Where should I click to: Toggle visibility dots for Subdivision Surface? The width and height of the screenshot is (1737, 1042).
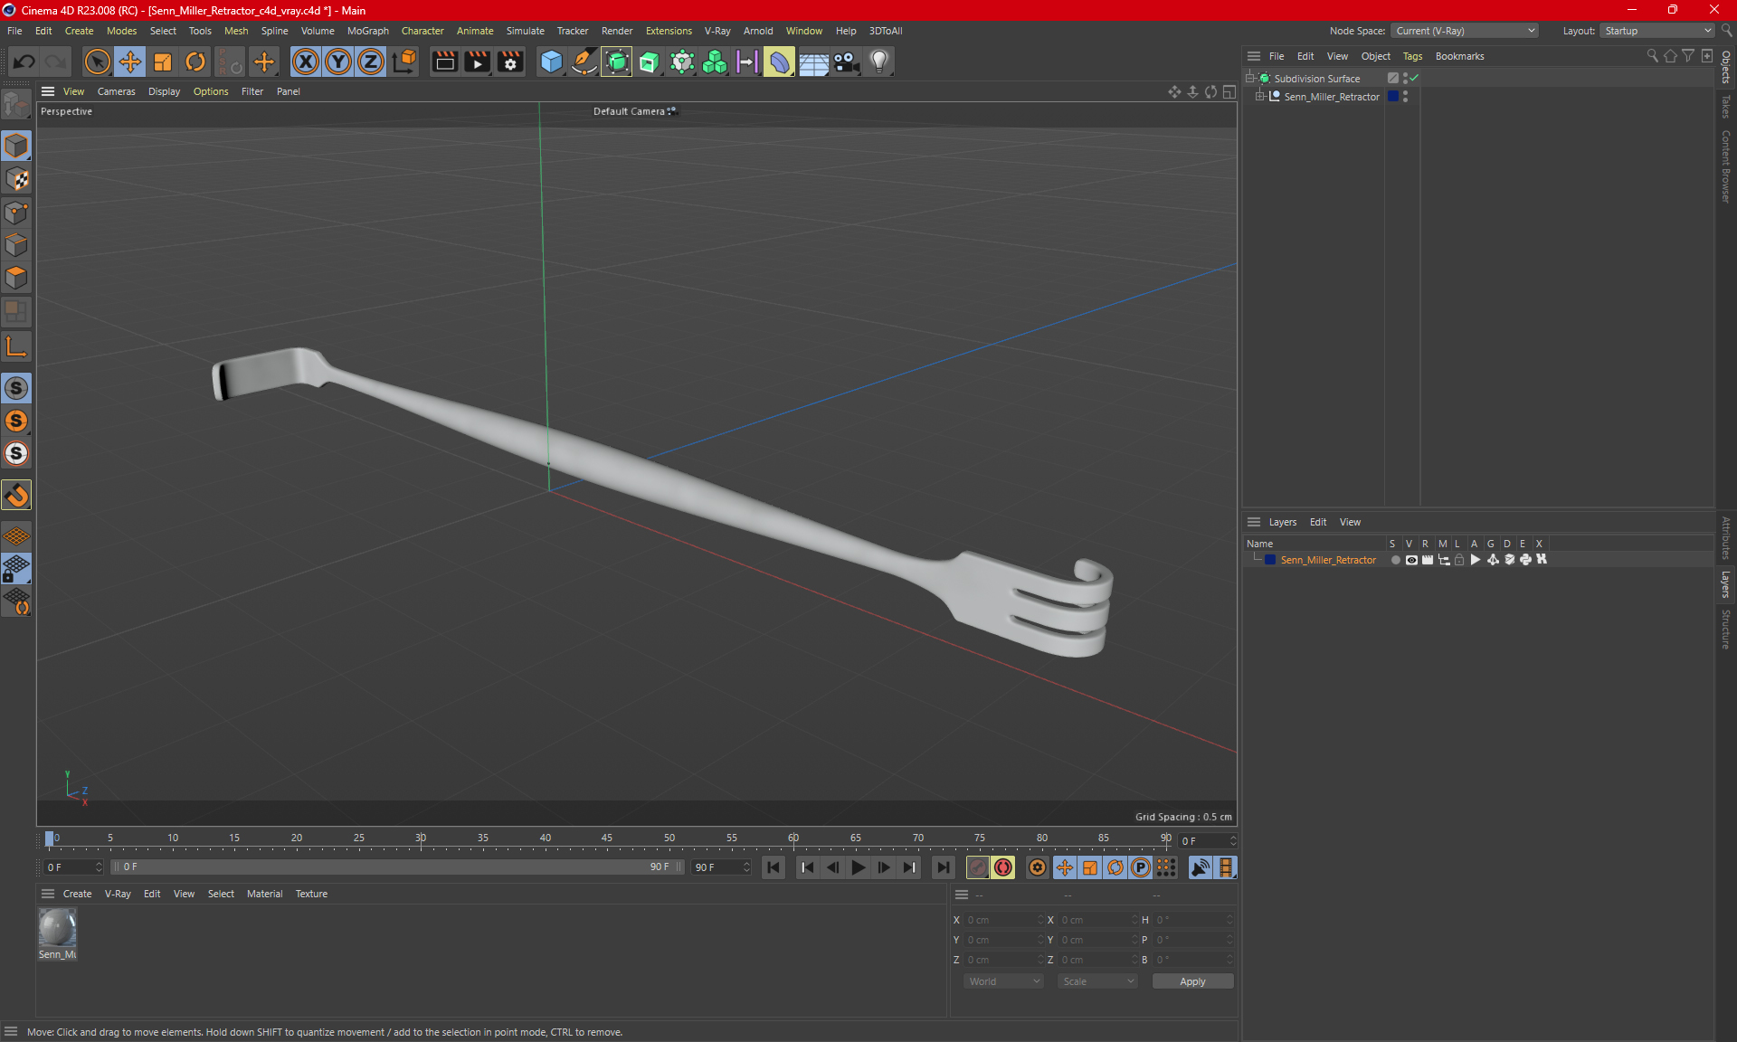click(1405, 79)
